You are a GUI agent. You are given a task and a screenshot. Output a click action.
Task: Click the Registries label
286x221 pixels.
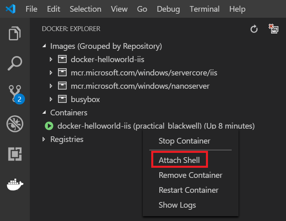tap(67, 140)
